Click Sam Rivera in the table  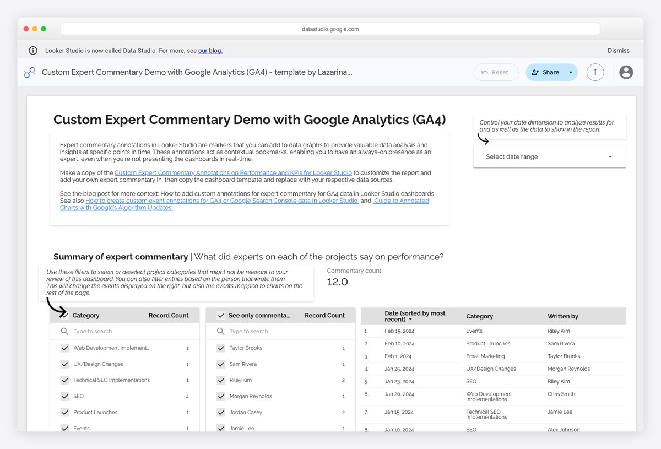[x=561, y=344]
